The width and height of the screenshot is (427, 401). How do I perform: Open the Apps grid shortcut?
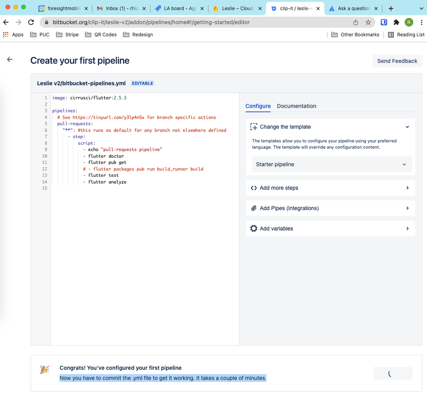pyautogui.click(x=13, y=35)
